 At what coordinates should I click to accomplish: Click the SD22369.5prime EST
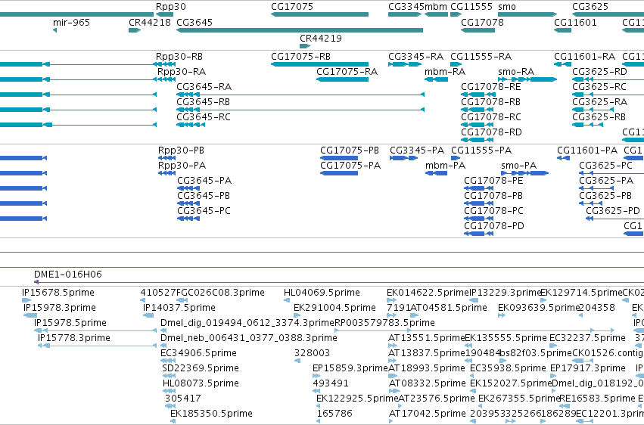(169, 376)
